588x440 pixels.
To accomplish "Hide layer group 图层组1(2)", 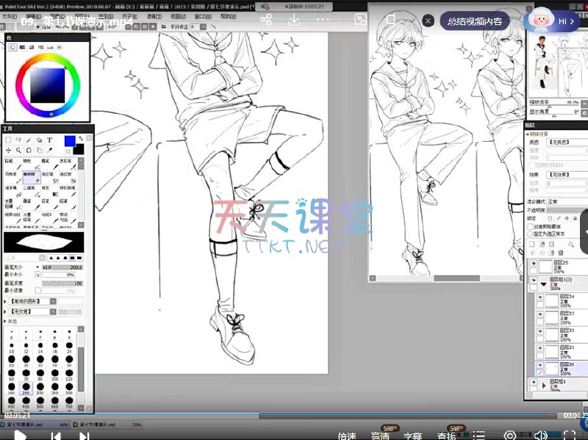I will click(x=534, y=280).
